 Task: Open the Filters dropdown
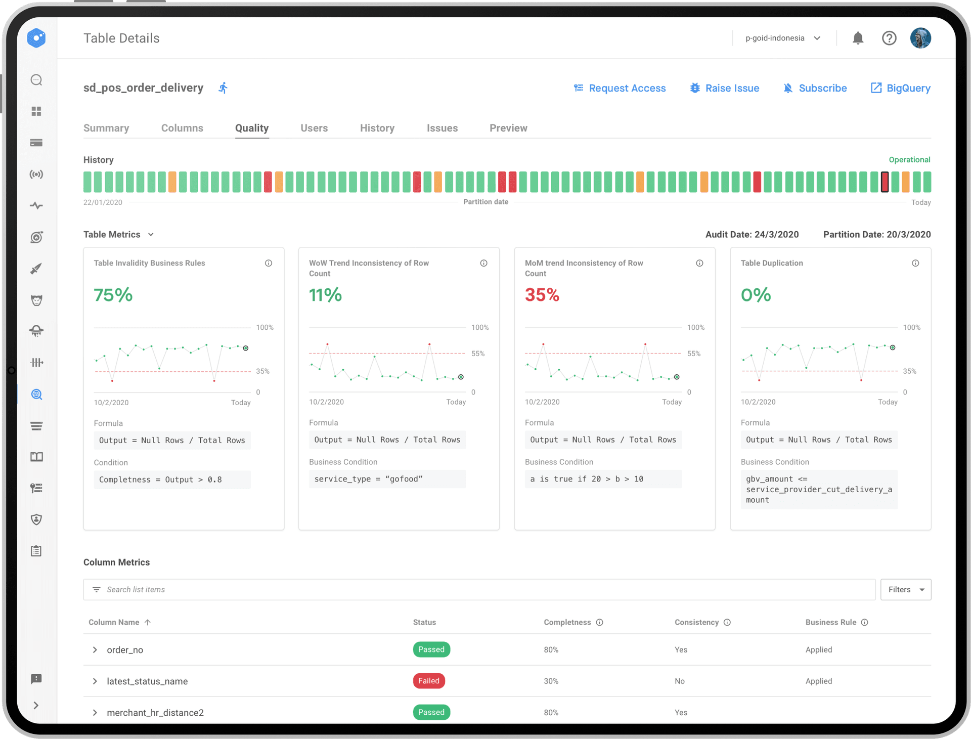(x=905, y=589)
